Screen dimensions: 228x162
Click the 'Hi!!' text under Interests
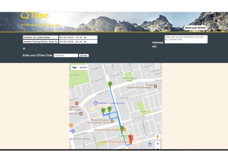pos(155,47)
